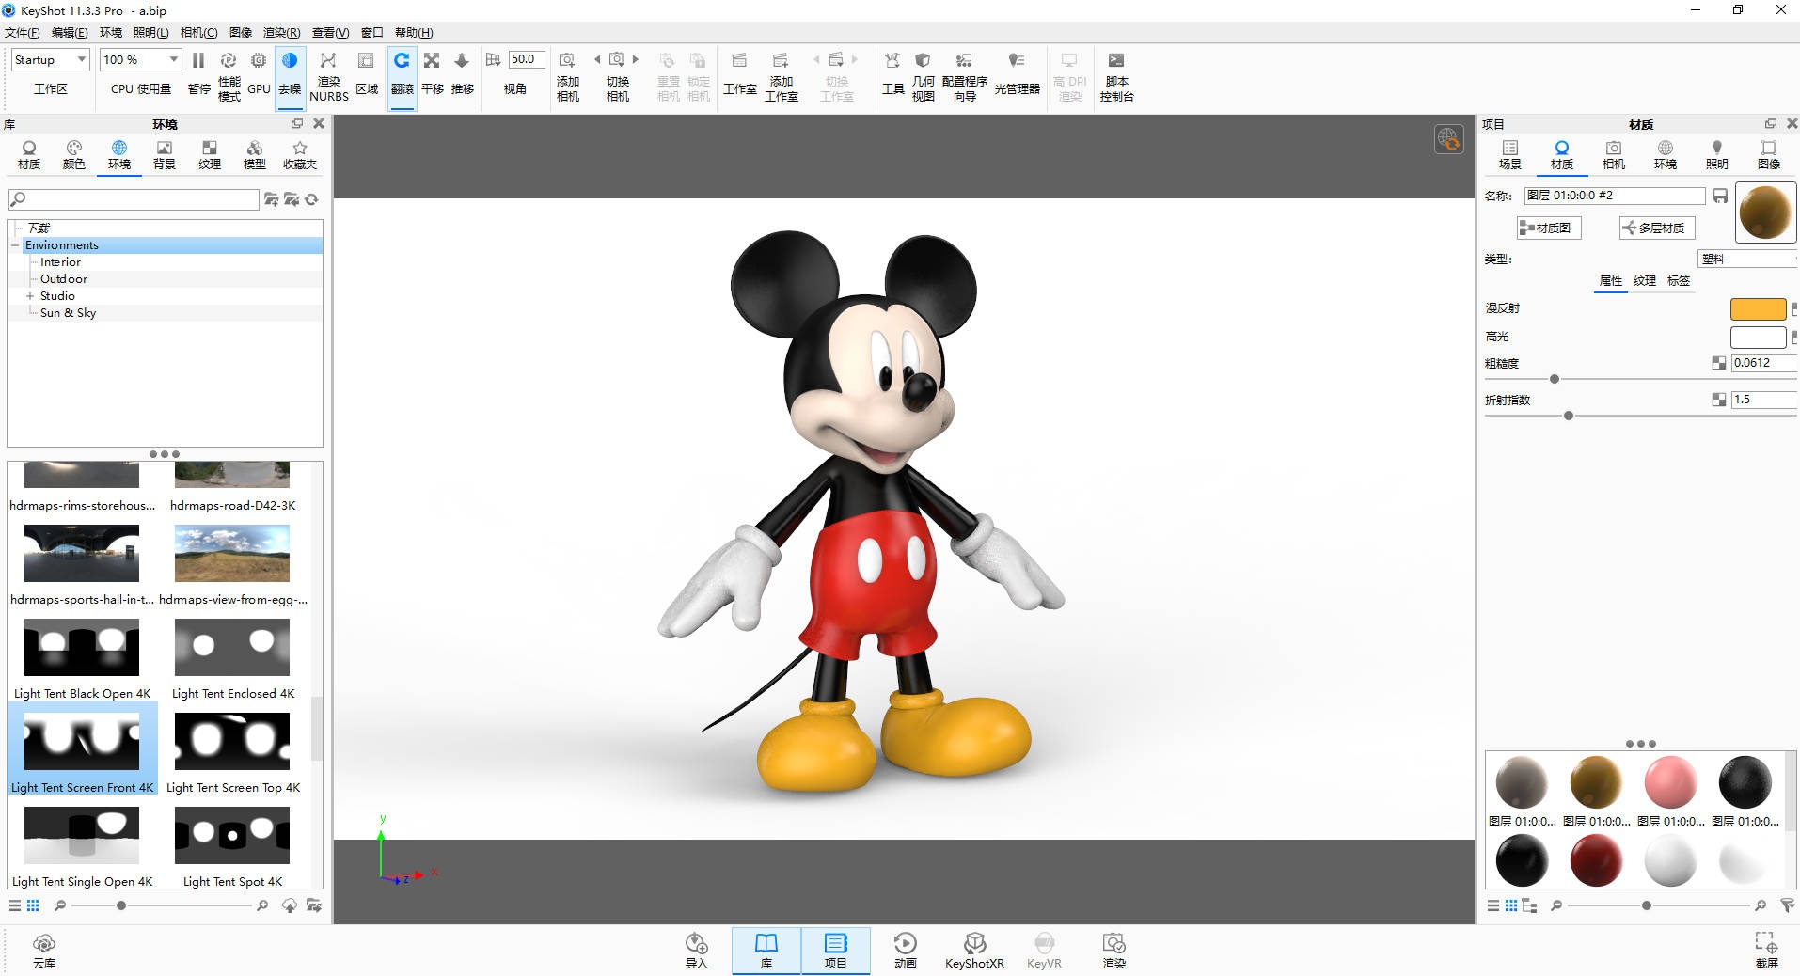Open the 云库 cloud library
The width and height of the screenshot is (1800, 976).
[x=44, y=951]
